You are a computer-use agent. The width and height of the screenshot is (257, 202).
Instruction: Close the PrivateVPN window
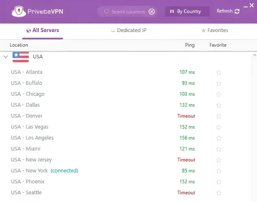click(x=252, y=5)
